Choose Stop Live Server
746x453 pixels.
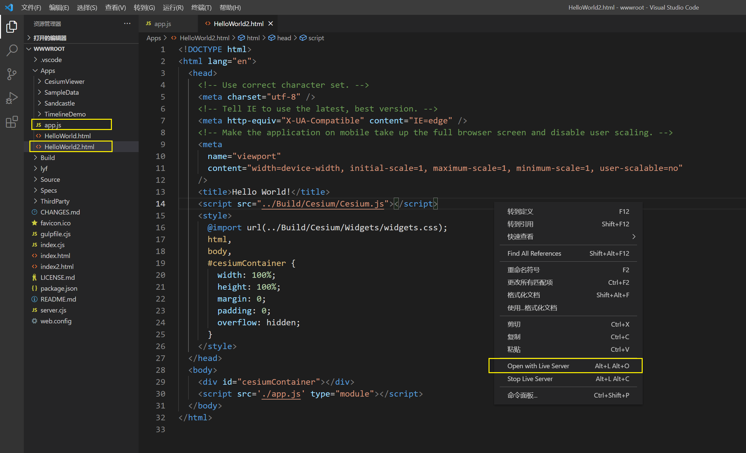tap(568, 379)
